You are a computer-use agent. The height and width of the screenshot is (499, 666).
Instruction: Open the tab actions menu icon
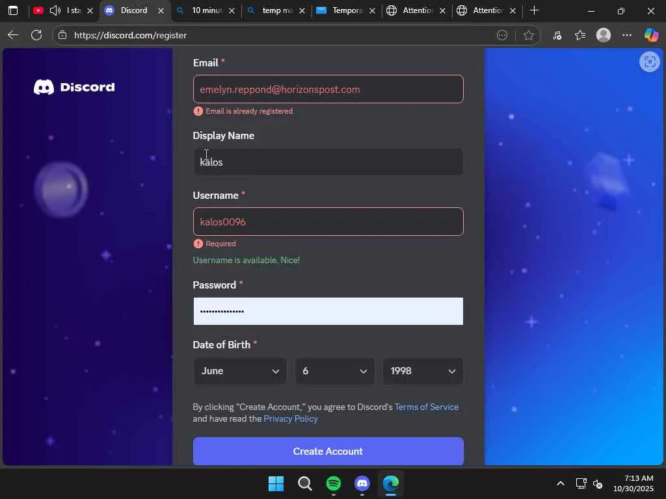click(x=13, y=10)
